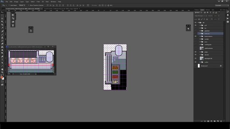Select the Paint Bucket tool
This screenshot has height=129, width=230.
tap(2, 47)
